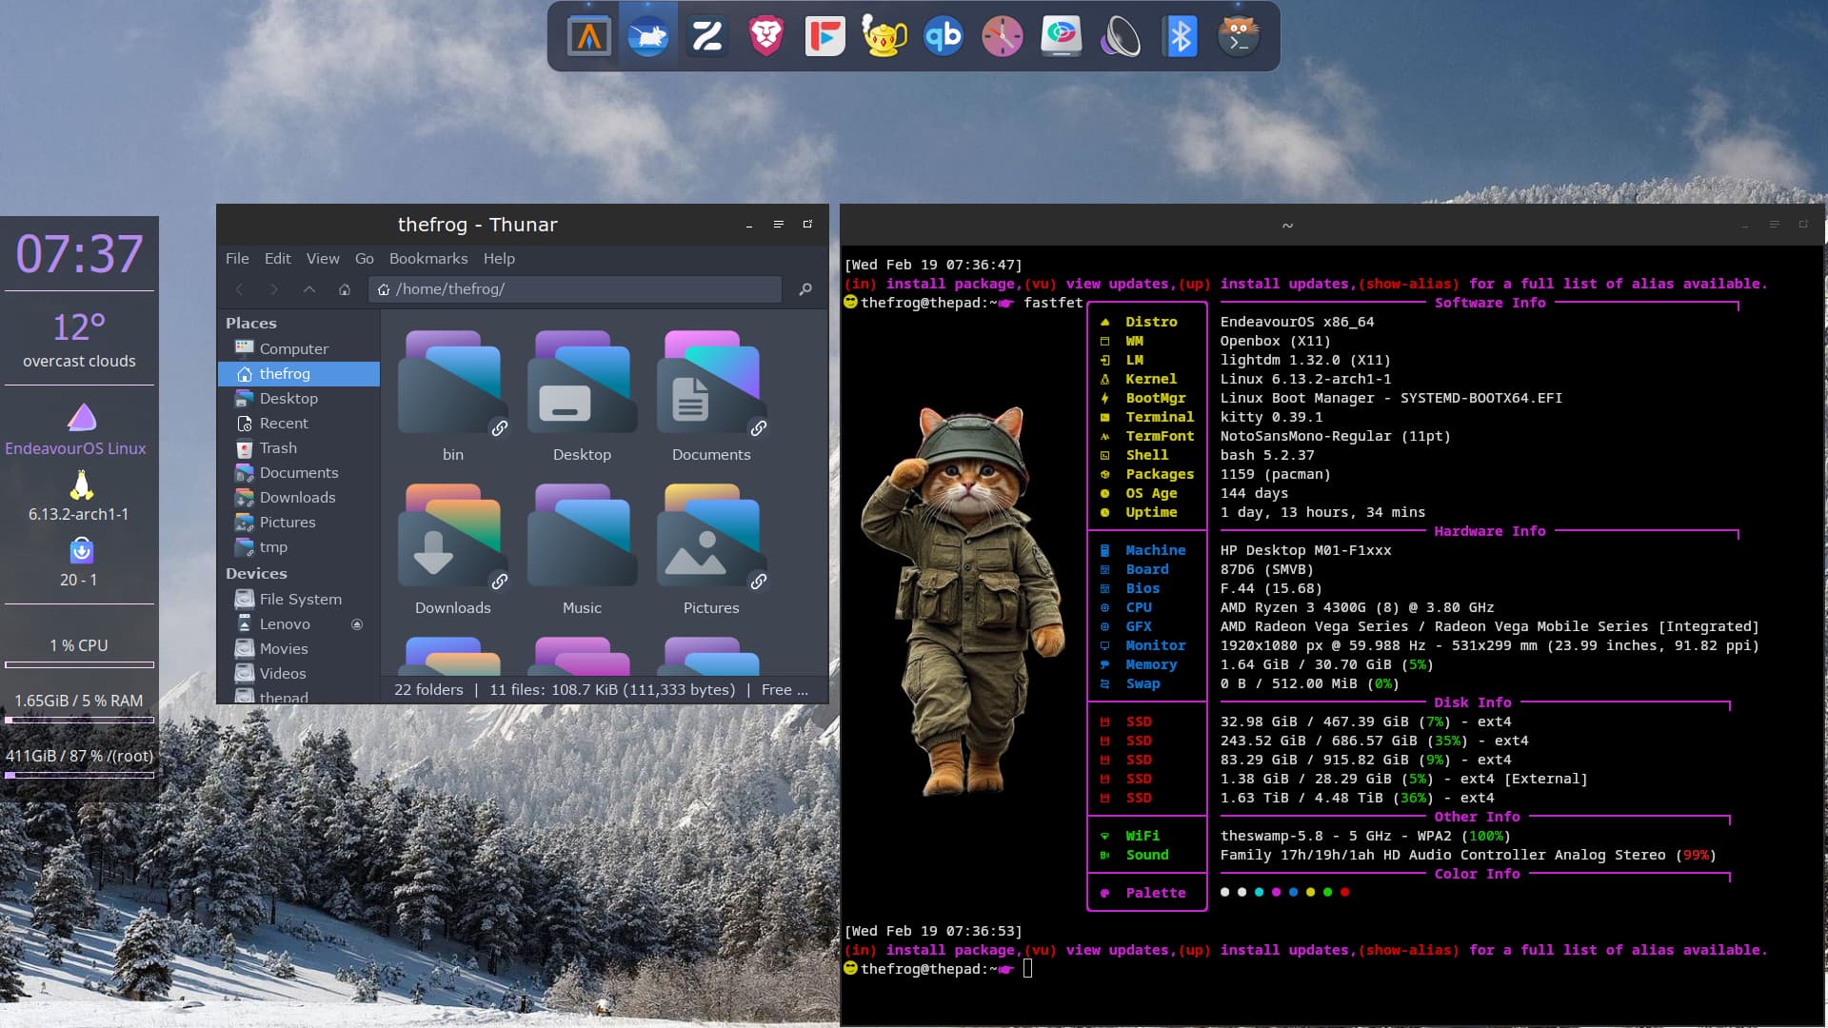Image resolution: width=1828 pixels, height=1028 pixels.
Task: Select Downloads in Places sidebar
Action: [299, 498]
